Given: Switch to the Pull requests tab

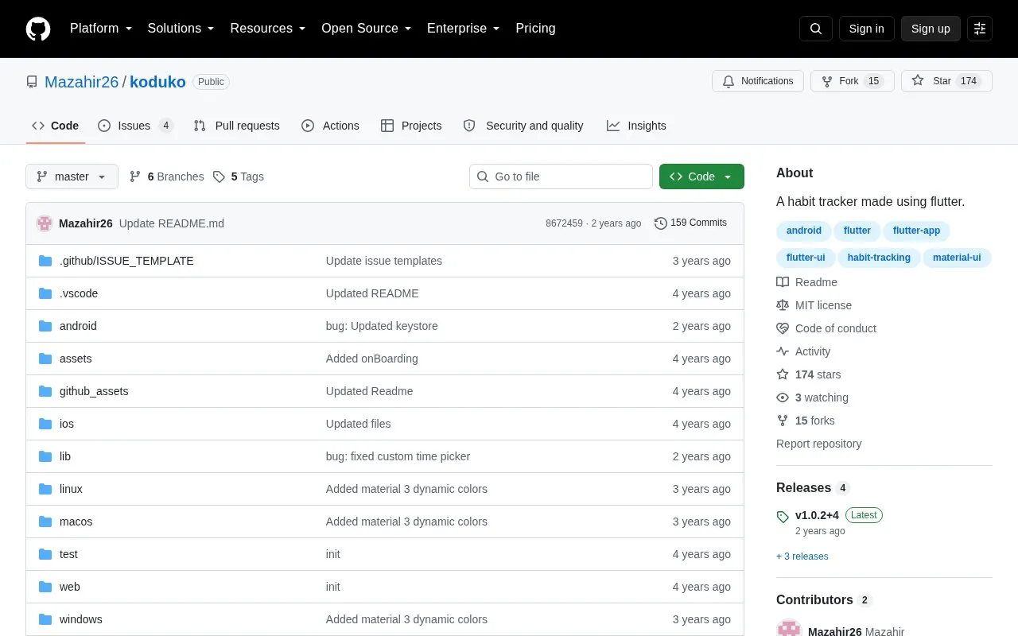Looking at the screenshot, I should coord(236,126).
